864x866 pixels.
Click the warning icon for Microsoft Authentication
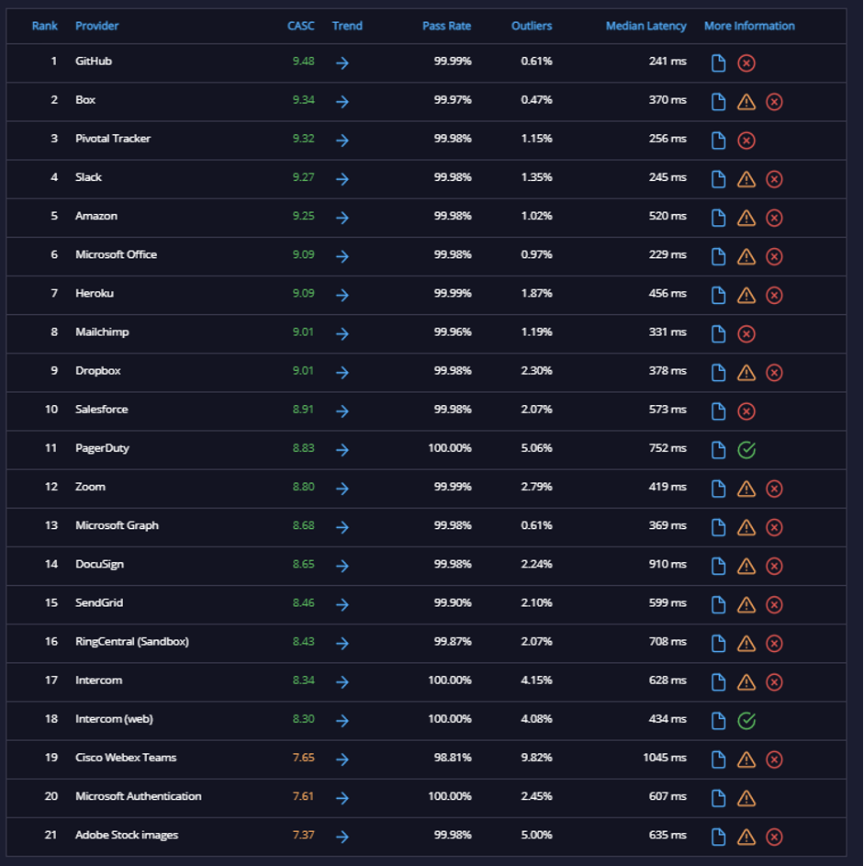click(746, 798)
